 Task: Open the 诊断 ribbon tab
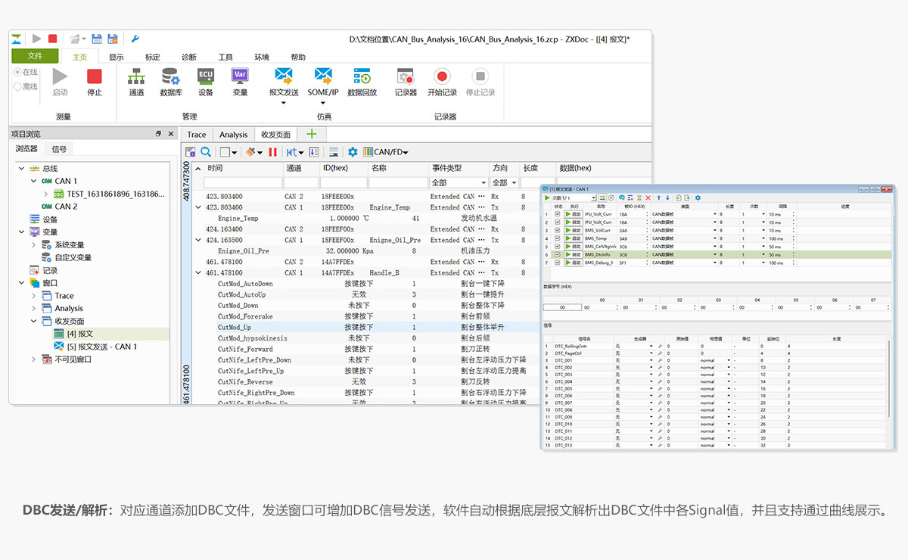point(189,57)
